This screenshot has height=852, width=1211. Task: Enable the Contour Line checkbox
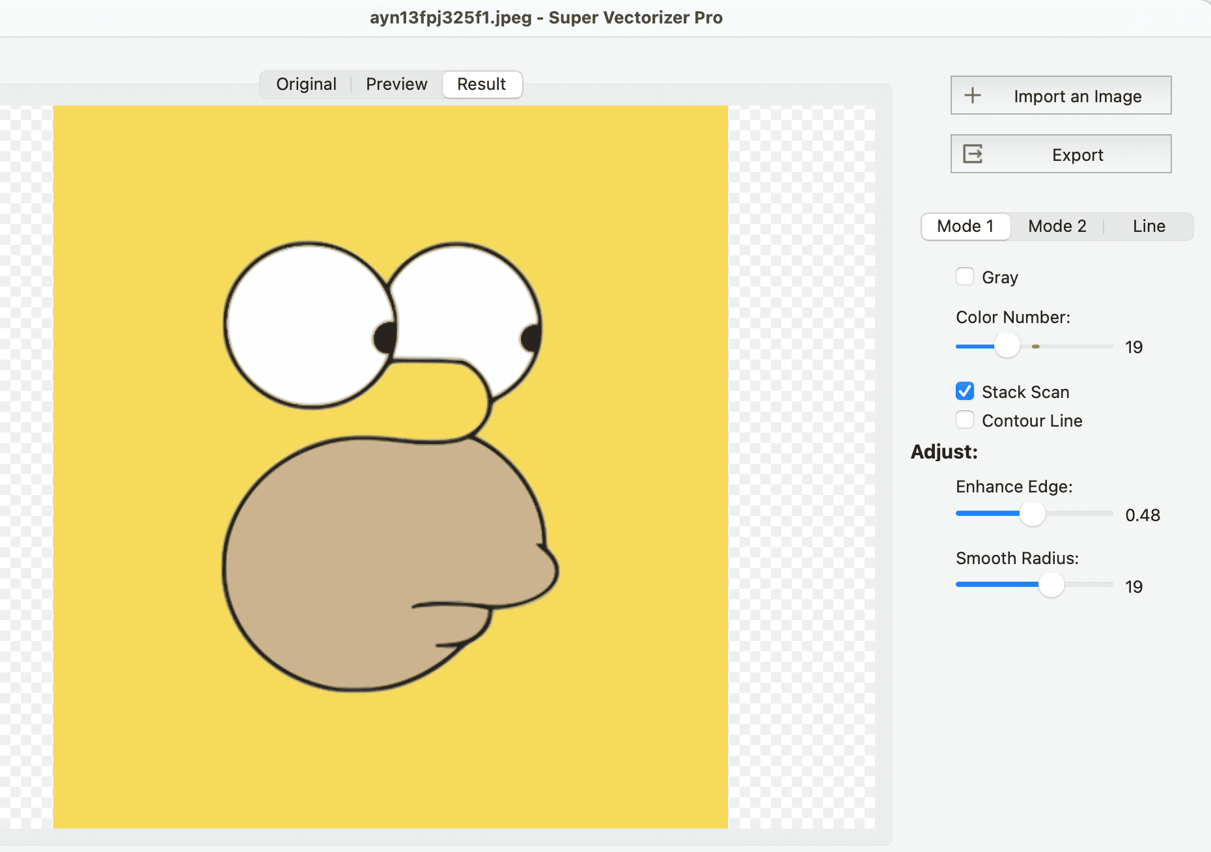coord(965,419)
